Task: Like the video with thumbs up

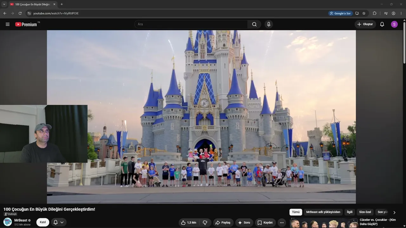Action: click(189, 223)
